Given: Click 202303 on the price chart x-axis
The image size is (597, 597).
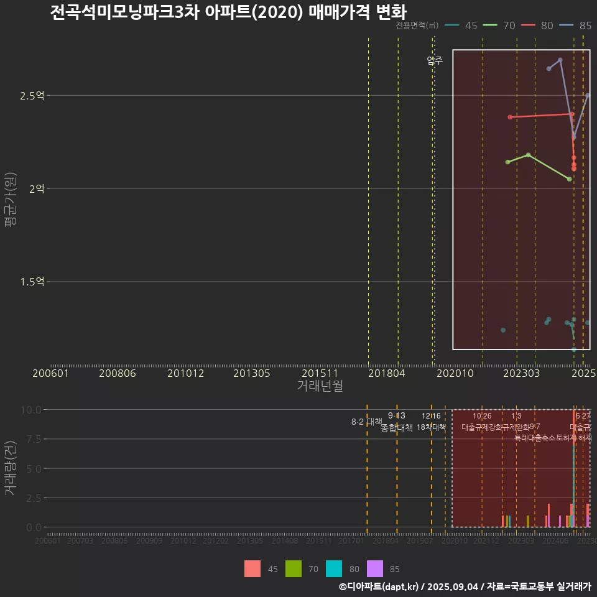Looking at the screenshot, I should tap(522, 373).
